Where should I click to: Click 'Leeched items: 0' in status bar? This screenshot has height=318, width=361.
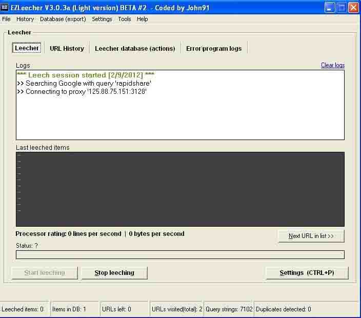23,309
